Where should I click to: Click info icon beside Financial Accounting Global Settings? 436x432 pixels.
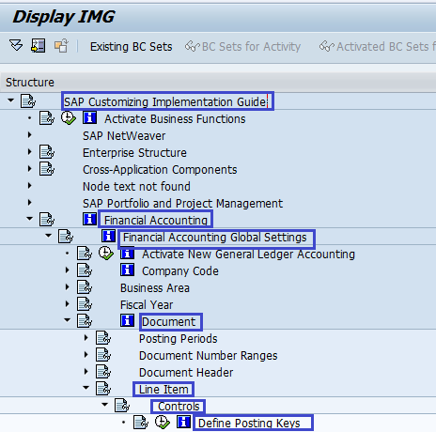coord(108,236)
